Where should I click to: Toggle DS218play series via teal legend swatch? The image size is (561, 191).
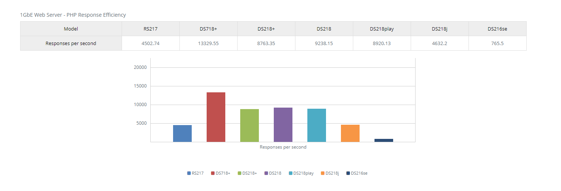(x=291, y=173)
